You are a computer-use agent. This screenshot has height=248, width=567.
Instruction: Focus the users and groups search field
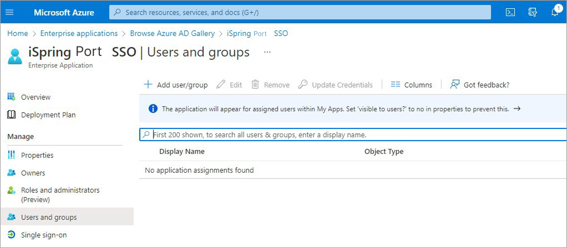click(353, 135)
